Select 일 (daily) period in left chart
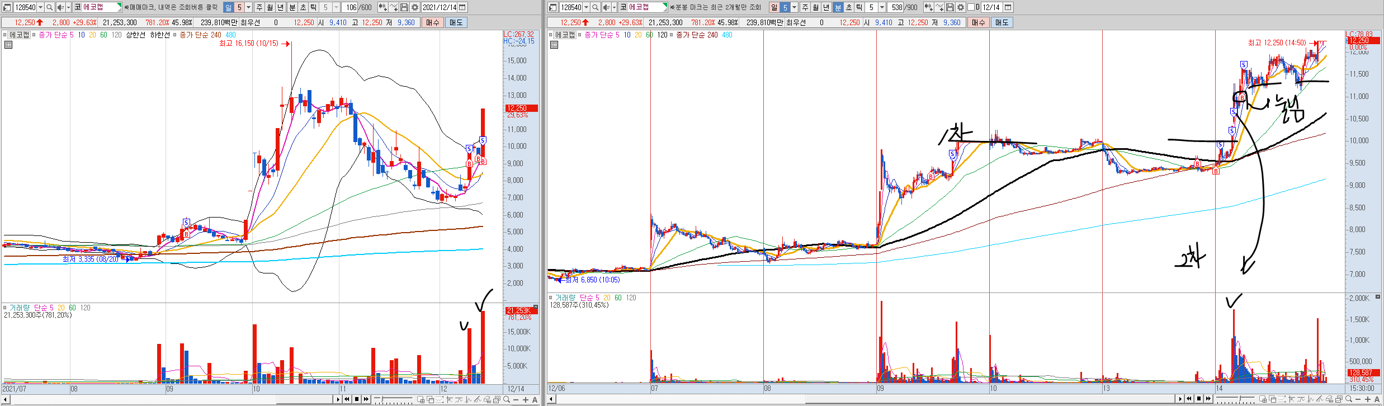The width and height of the screenshot is (1384, 406). click(x=229, y=7)
